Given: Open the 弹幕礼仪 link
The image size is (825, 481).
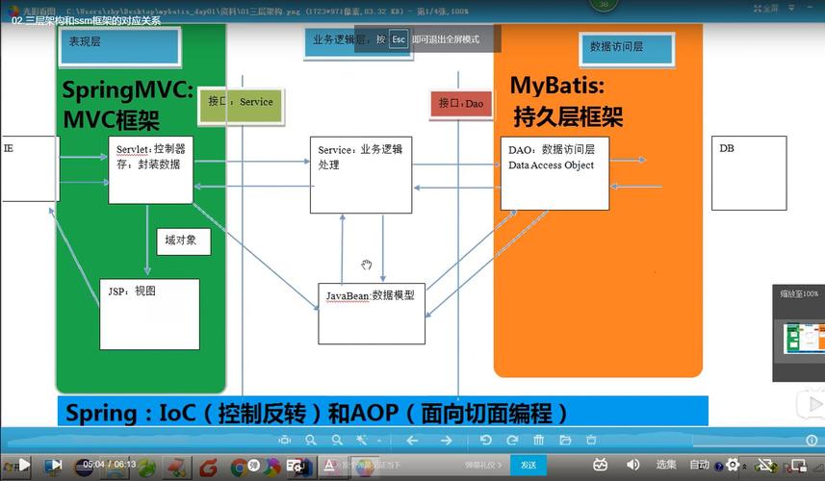Looking at the screenshot, I should tap(482, 465).
